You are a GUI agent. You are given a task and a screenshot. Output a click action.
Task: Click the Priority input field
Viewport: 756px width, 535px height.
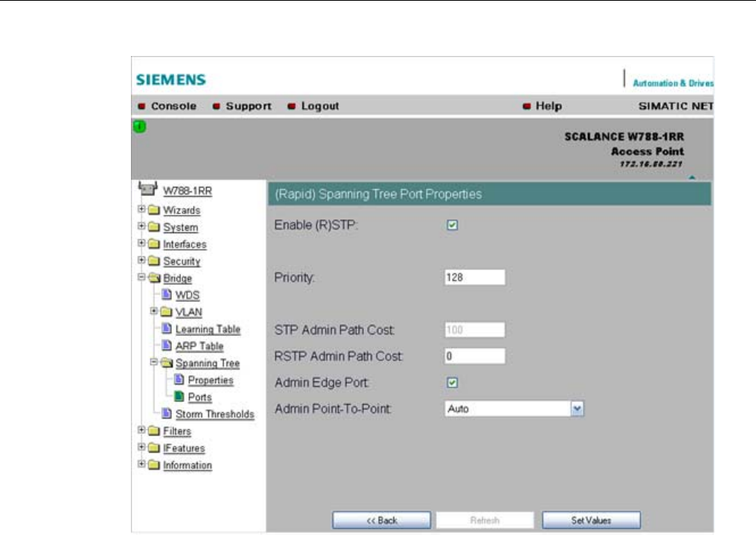tap(474, 277)
